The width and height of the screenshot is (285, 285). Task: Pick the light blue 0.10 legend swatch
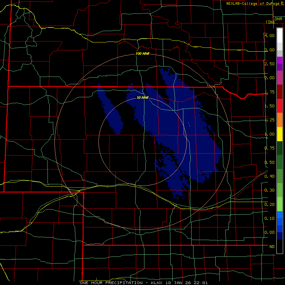tap(280, 215)
